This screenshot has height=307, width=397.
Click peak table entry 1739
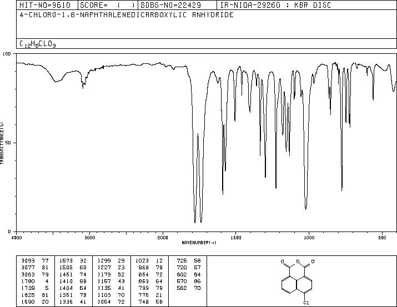point(28,288)
